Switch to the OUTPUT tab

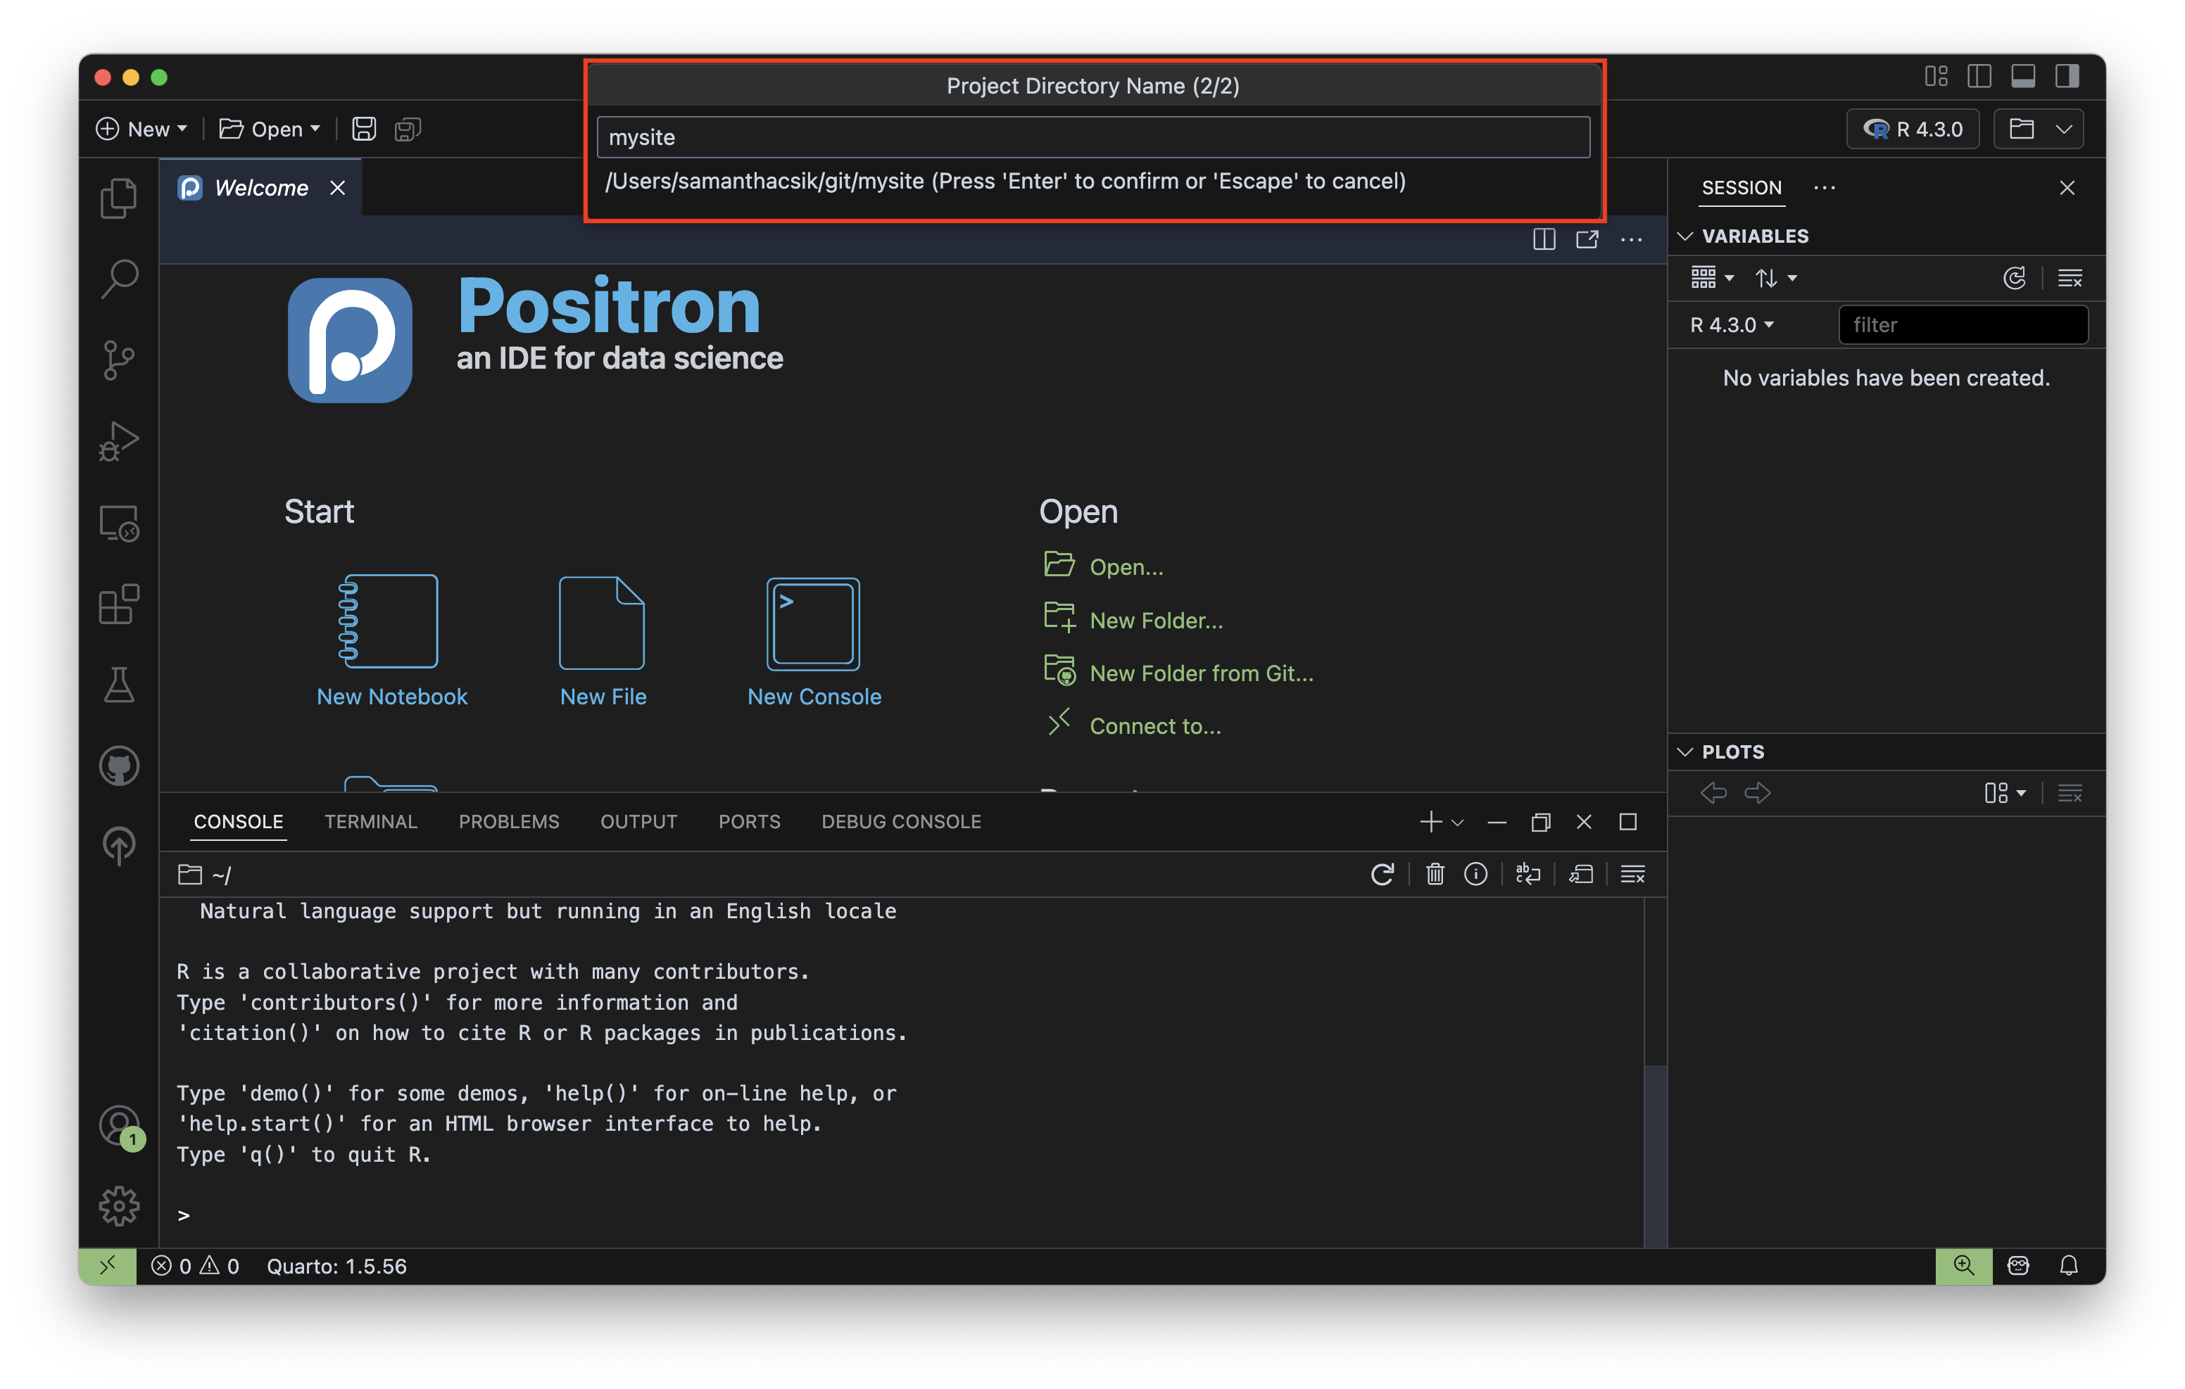click(x=638, y=821)
